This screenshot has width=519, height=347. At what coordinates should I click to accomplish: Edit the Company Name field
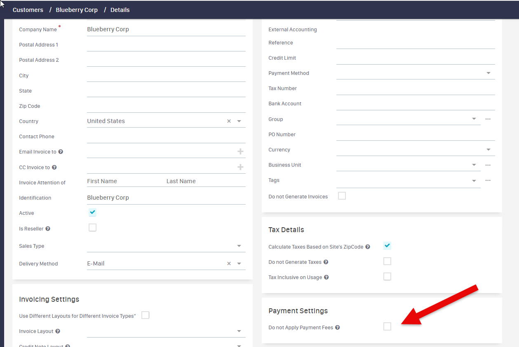click(x=166, y=30)
